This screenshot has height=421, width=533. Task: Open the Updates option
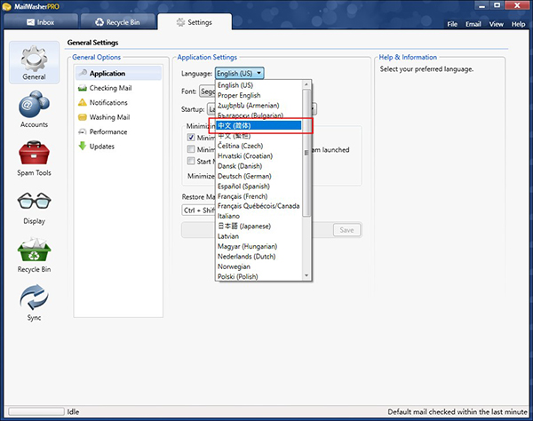[x=102, y=147]
